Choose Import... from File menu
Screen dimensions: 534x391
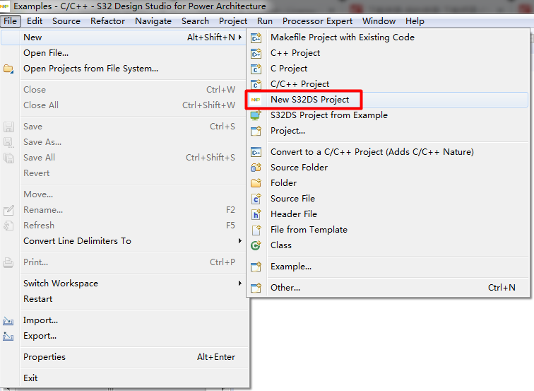(124, 320)
